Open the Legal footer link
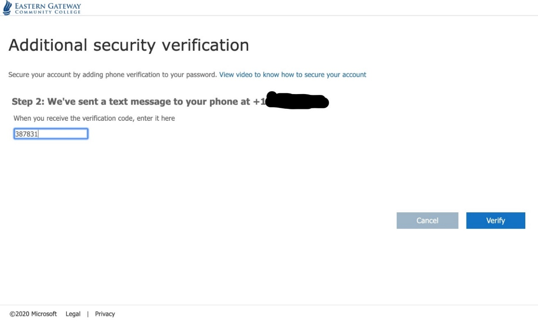The width and height of the screenshot is (538, 322). 73,314
